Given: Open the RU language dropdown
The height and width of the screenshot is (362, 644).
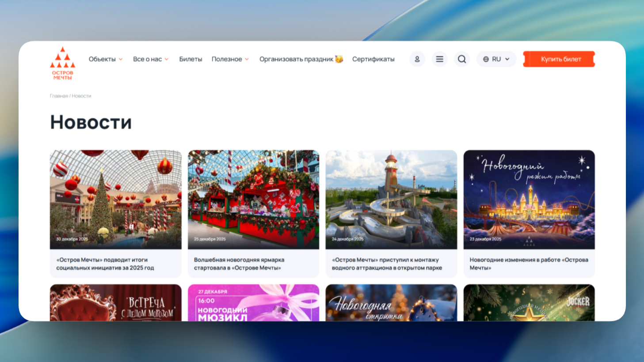Looking at the screenshot, I should coord(496,59).
